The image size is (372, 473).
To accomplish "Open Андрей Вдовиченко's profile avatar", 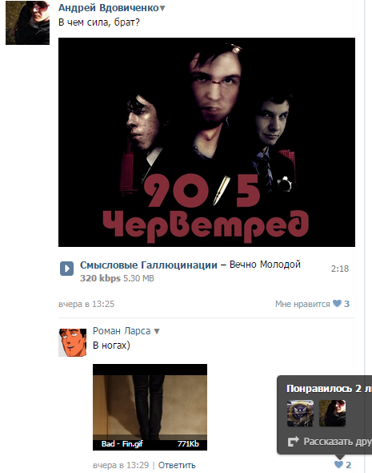I will click(27, 22).
